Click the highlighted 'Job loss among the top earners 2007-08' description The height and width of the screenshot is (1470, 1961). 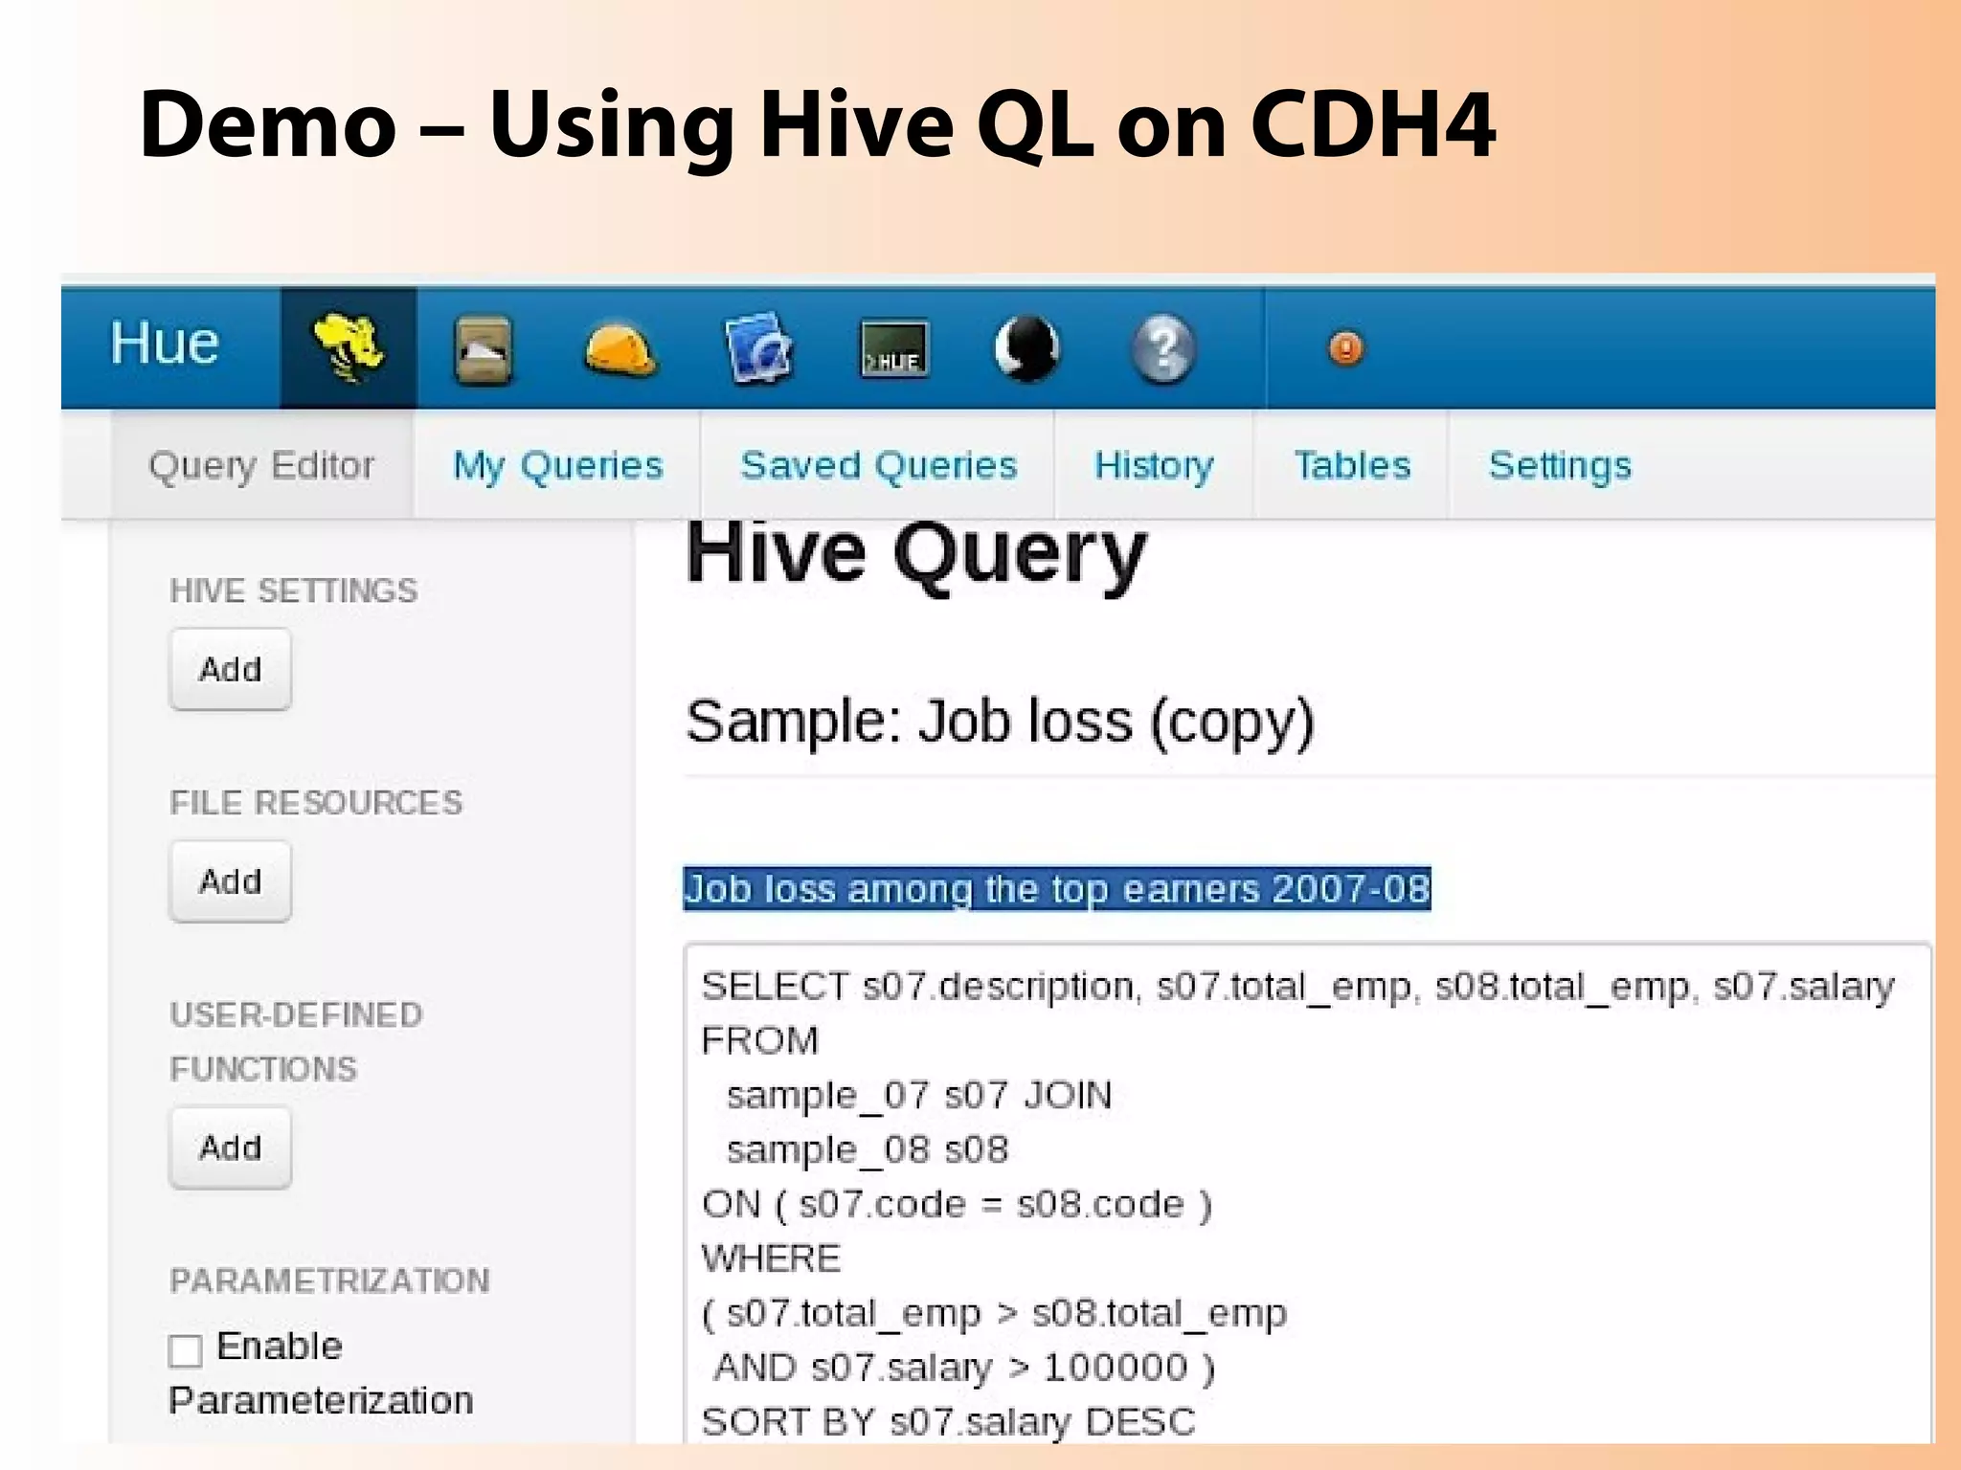(1057, 889)
